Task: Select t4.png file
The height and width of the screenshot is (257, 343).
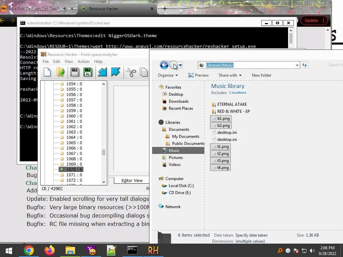Action: [220, 168]
